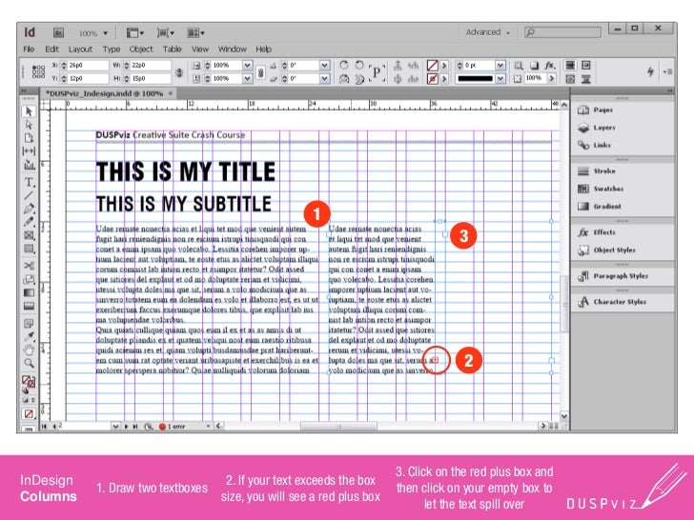Click the fx effects icon in the control bar
This screenshot has width=694, height=520.
(x=550, y=66)
